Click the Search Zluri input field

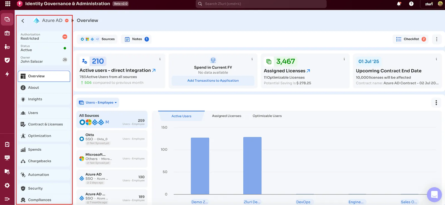click(x=261, y=4)
